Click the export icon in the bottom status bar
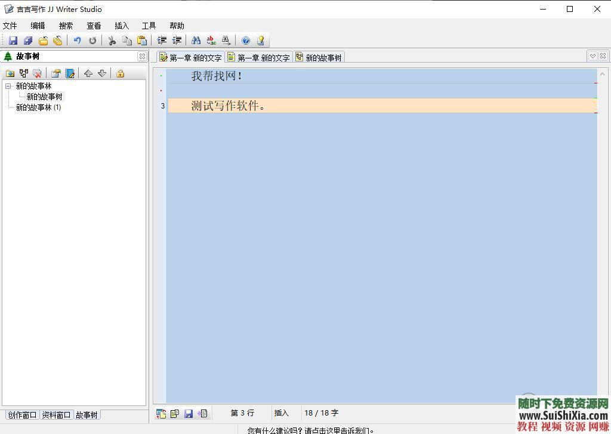 point(202,413)
